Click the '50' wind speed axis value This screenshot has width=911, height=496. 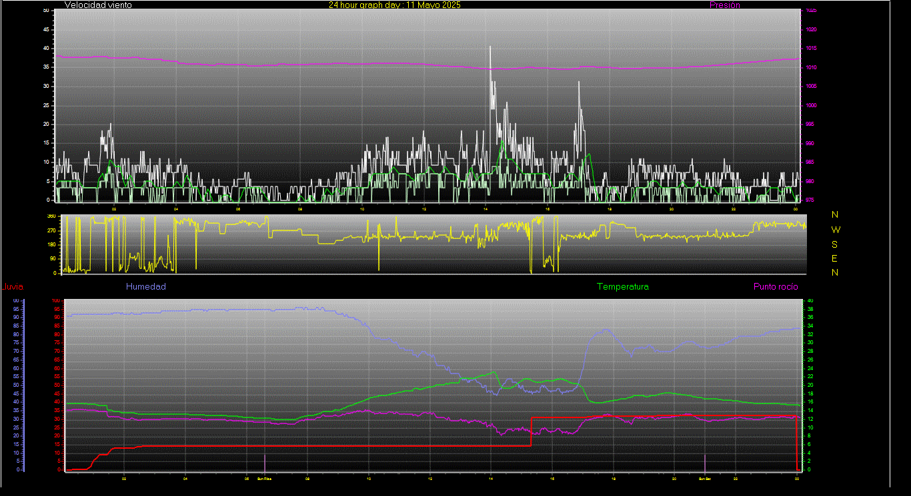coord(46,11)
